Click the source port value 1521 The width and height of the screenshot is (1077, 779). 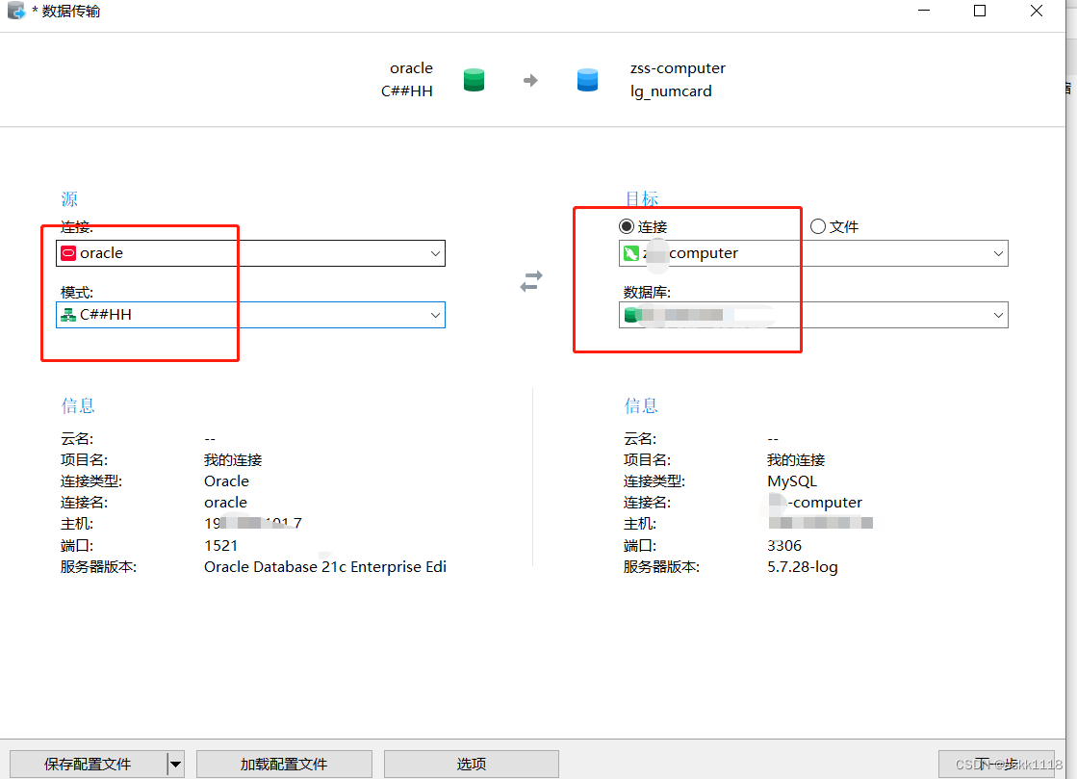click(220, 545)
